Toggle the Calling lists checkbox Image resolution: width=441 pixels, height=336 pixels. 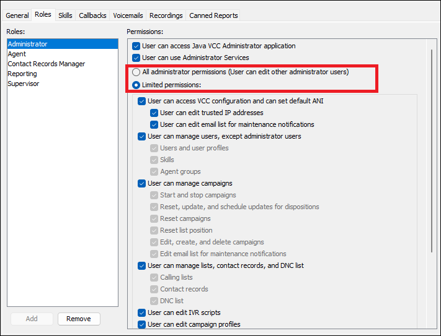pyautogui.click(x=154, y=277)
